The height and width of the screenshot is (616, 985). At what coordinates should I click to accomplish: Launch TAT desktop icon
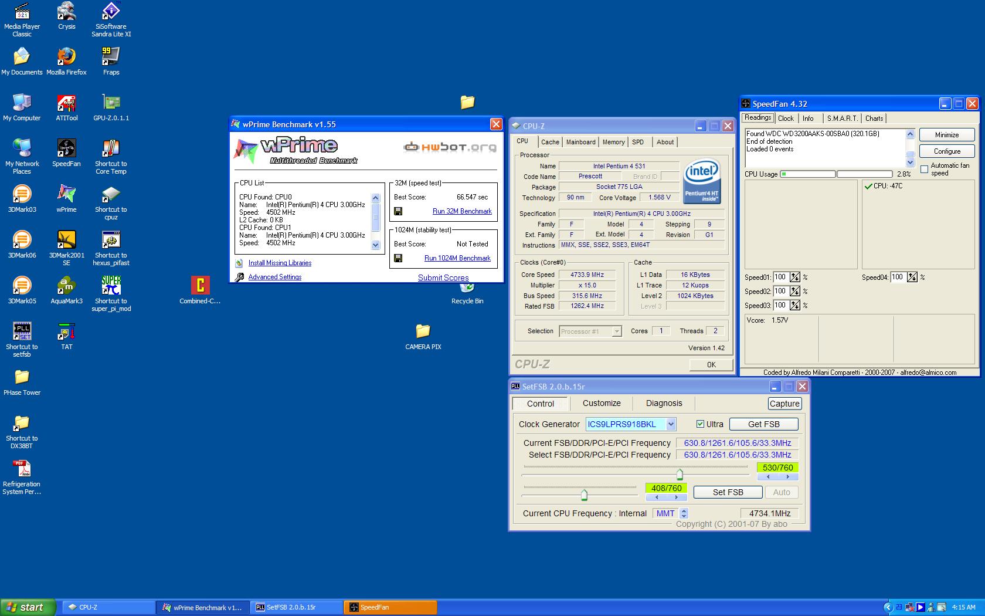pyautogui.click(x=66, y=336)
